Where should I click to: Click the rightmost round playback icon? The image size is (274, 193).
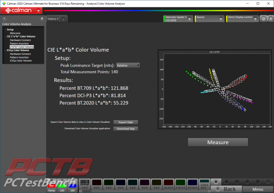click(x=268, y=182)
